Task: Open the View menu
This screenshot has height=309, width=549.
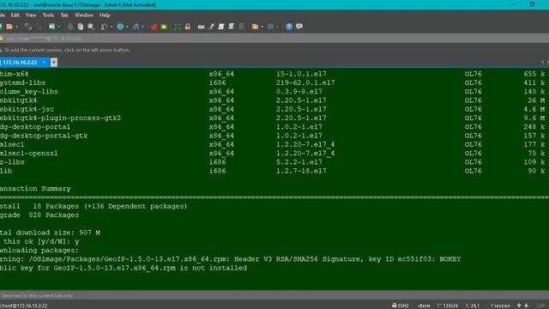Action: [31, 15]
